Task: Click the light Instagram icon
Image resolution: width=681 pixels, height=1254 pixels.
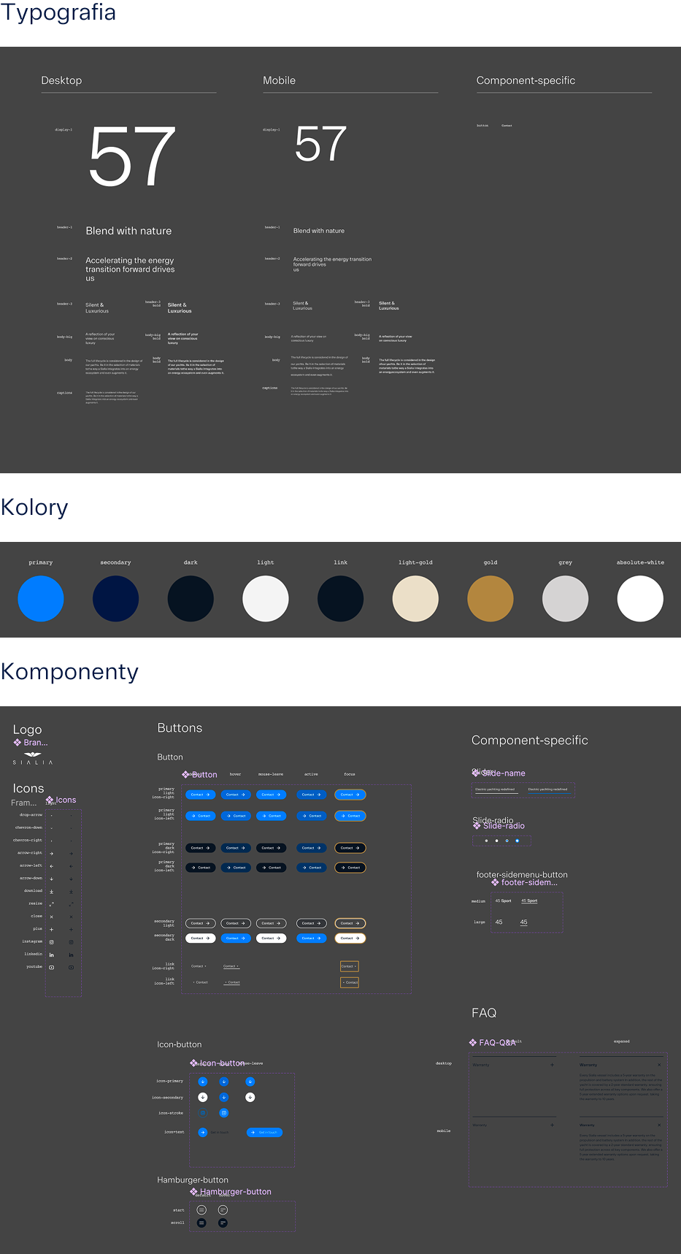Action: (51, 942)
